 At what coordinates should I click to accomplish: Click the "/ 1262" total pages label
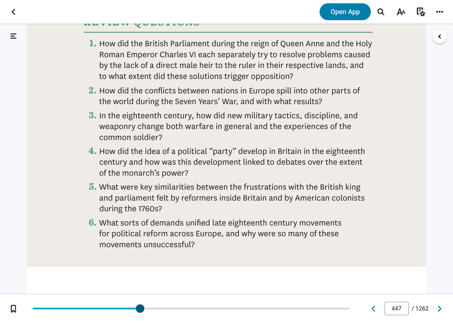421,308
